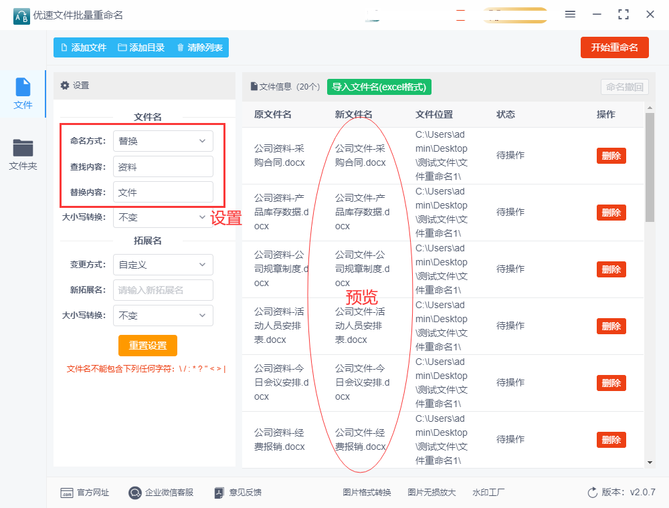Select original name 公司资料-采购合同.docx
Image resolution: width=669 pixels, height=508 pixels.
tap(280, 156)
